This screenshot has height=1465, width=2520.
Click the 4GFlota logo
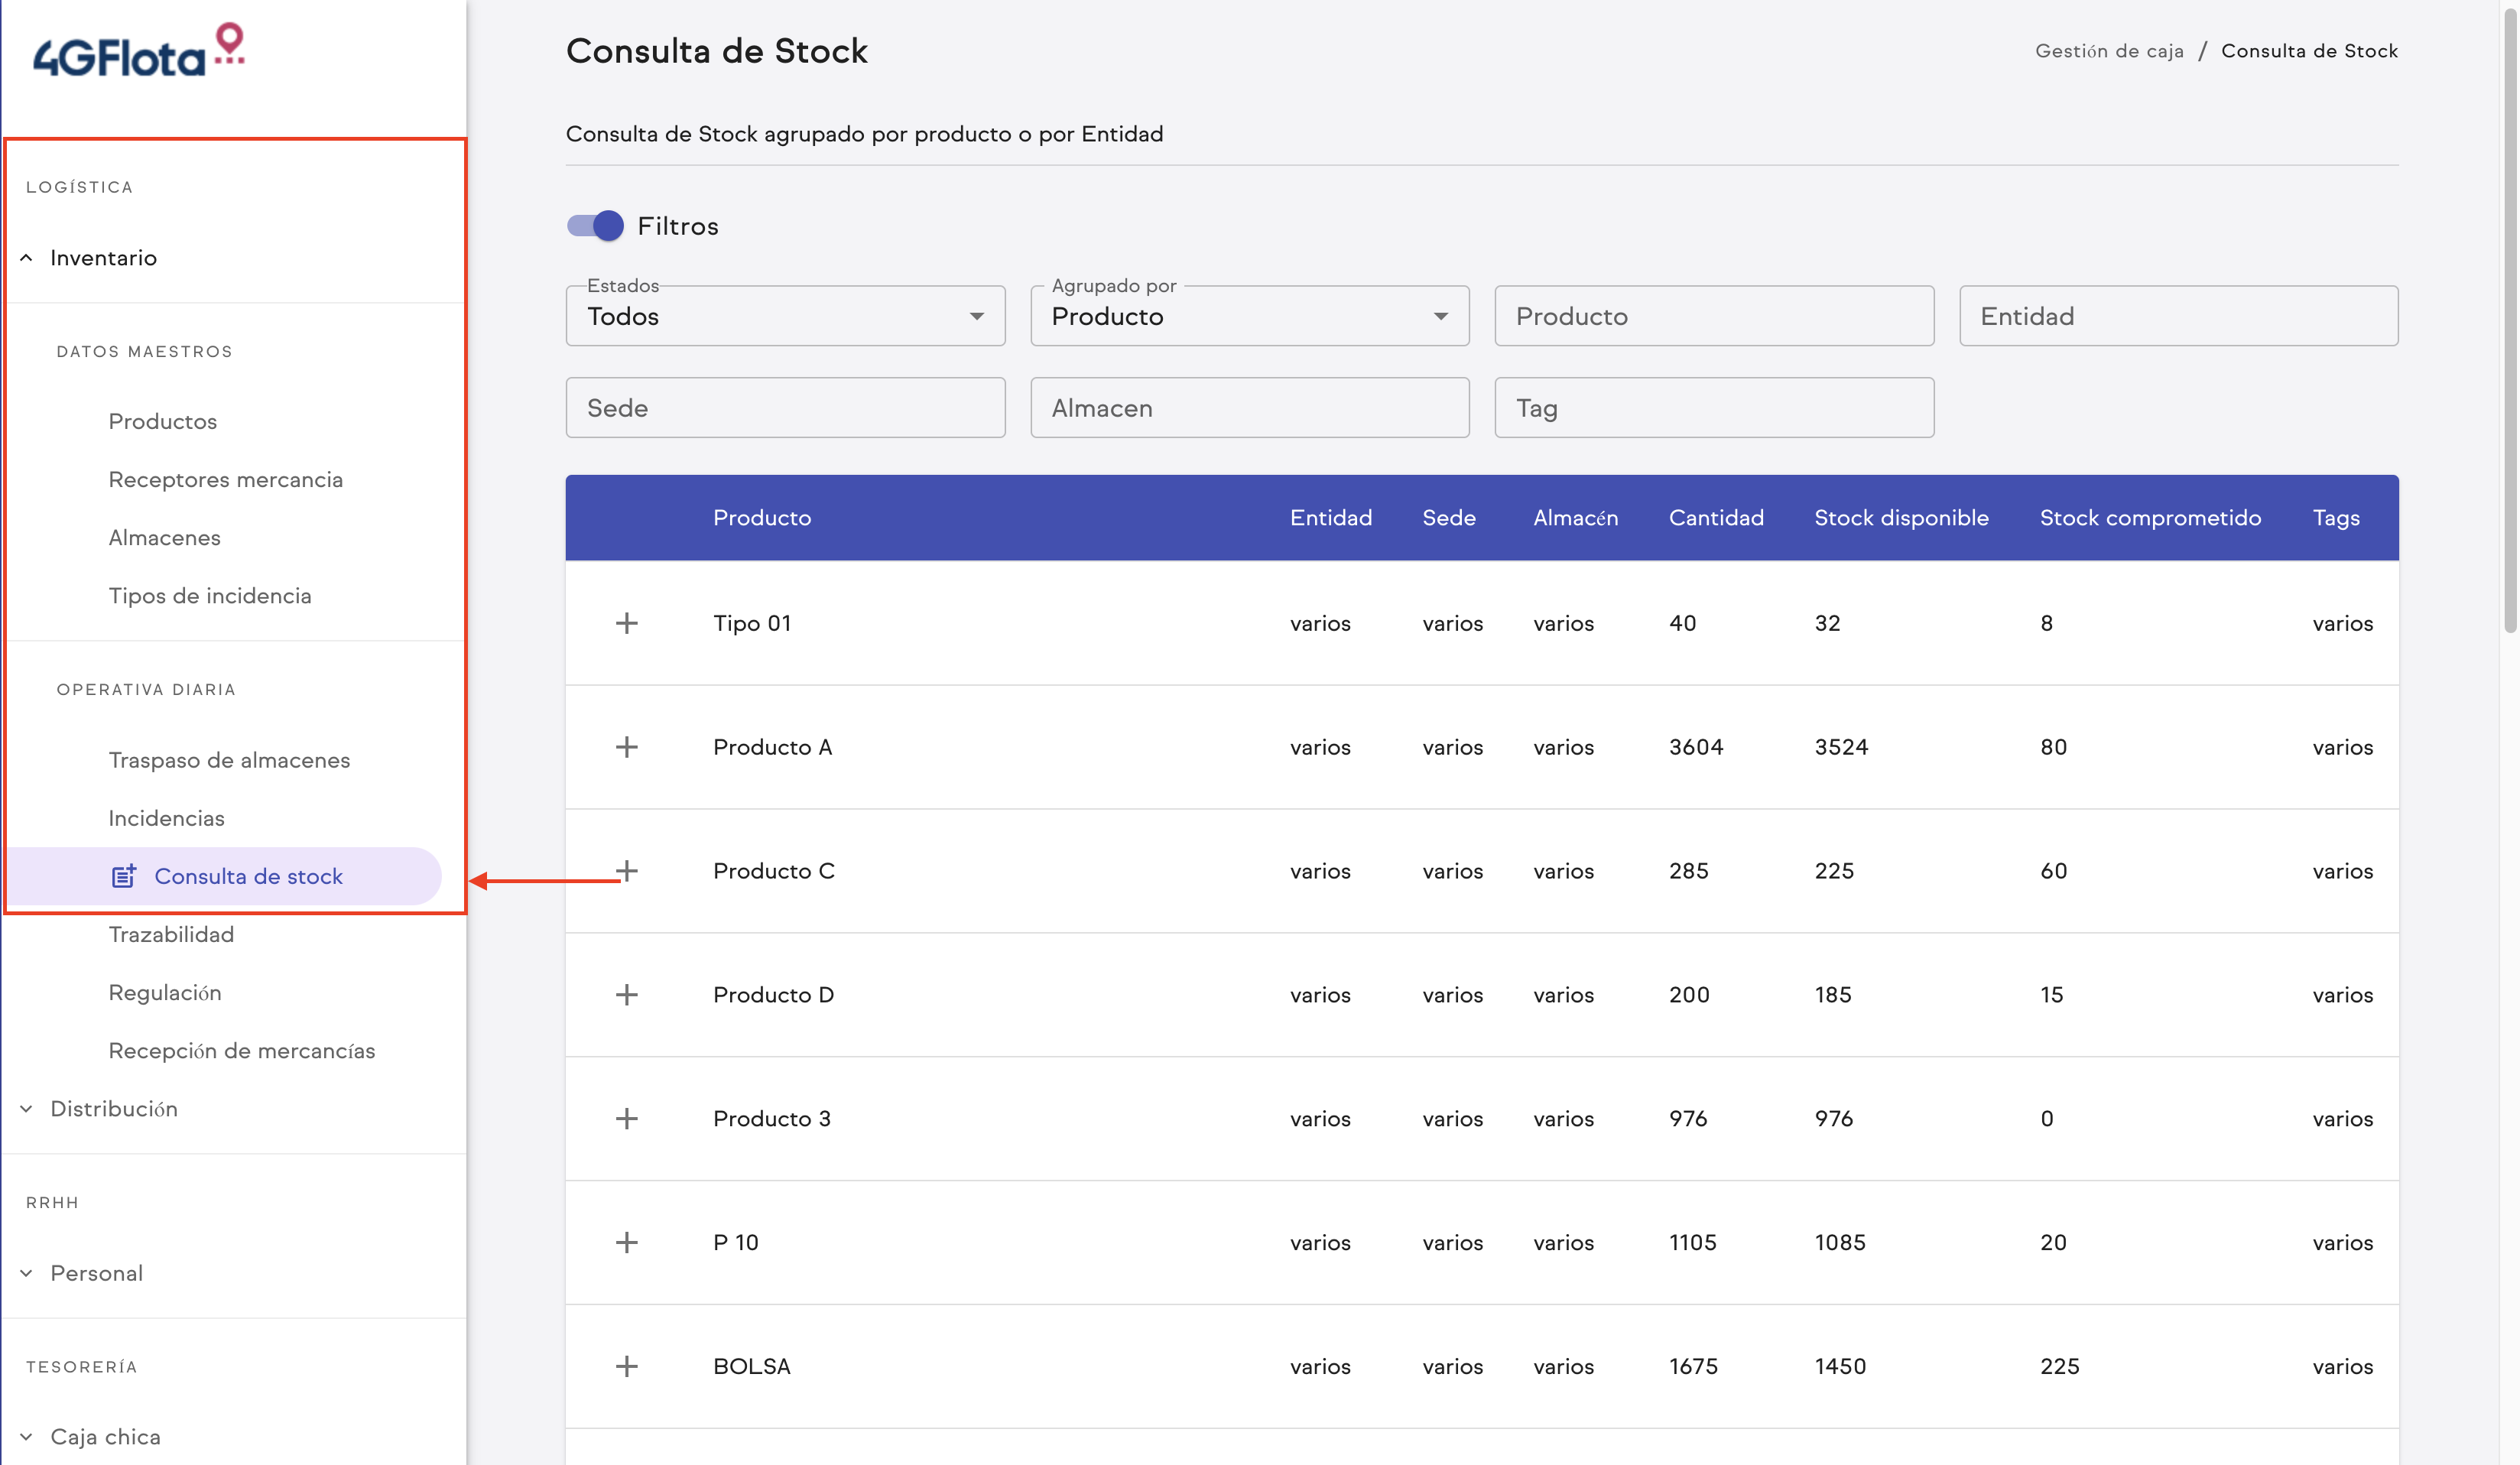tap(138, 48)
